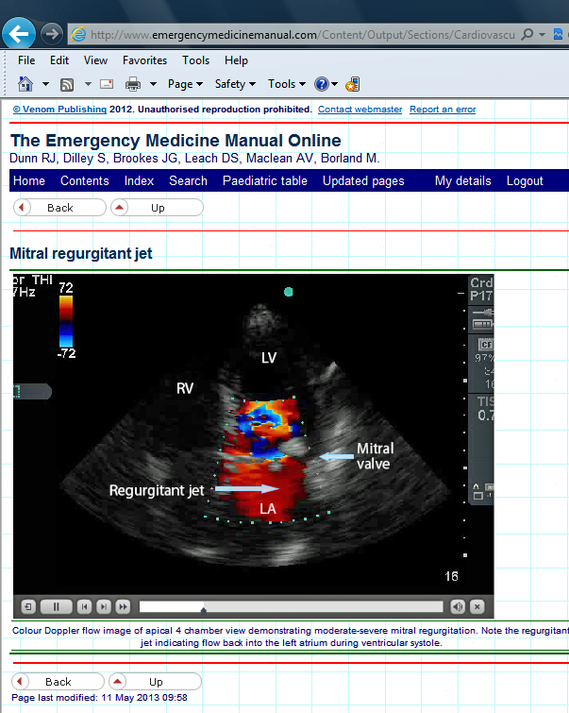Click the URL text in address bar
The height and width of the screenshot is (713, 569).
[x=303, y=35]
